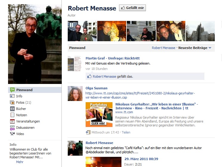Viewport: 222px width, 167px height.
Task: Expand the Info text with Mehr
Action: (20, 162)
